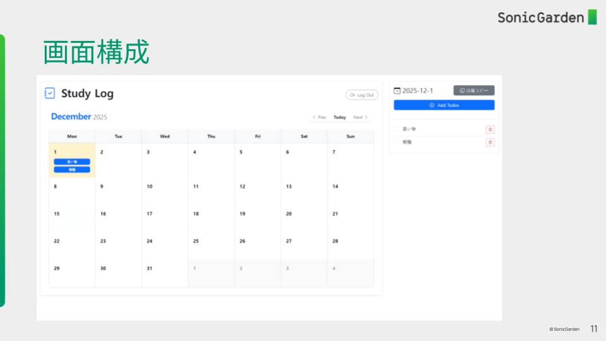606x341 pixels.
Task: Select December 29 in the calendar
Action: click(x=72, y=274)
